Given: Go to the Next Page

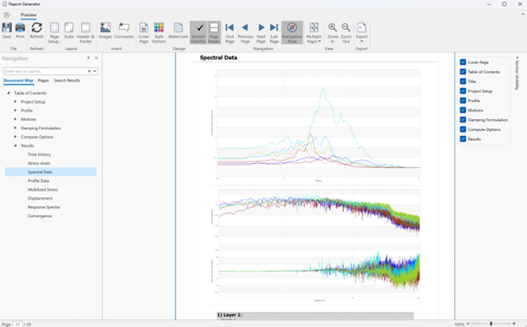Looking at the screenshot, I should 261,33.
